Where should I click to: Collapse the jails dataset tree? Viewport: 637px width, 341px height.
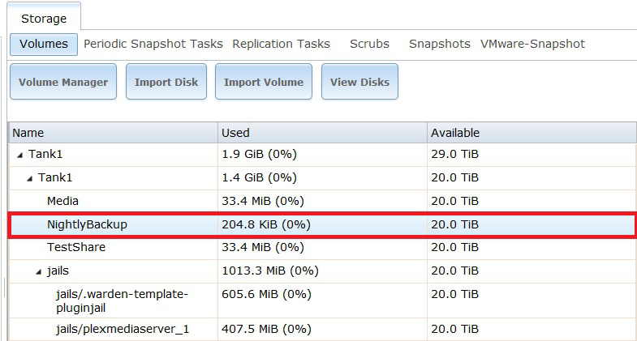(39, 271)
